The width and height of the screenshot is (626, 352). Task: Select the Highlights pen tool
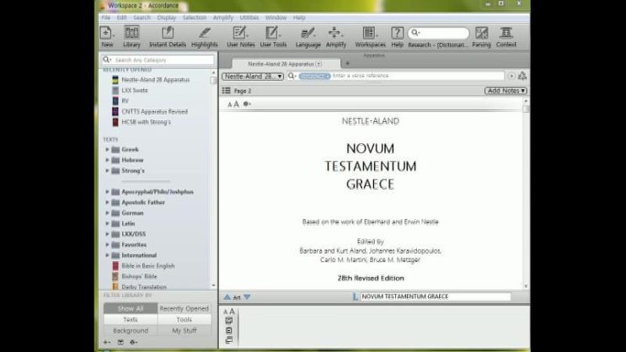click(204, 35)
